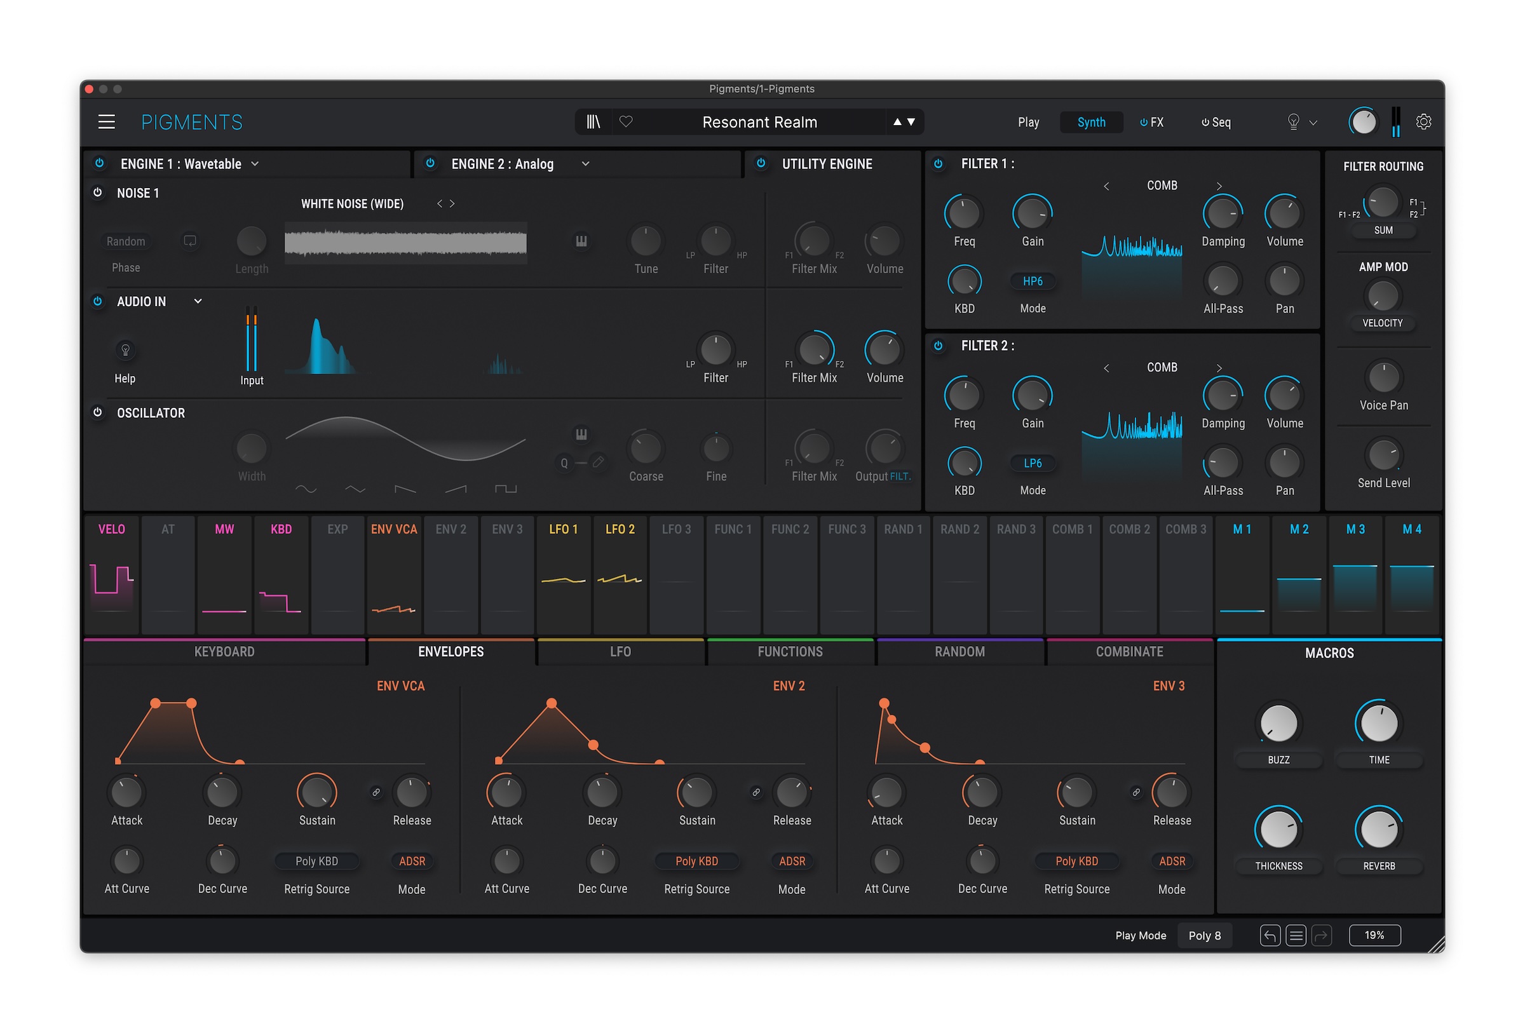The image size is (1525, 1033).
Task: Open the preset library browser icon
Action: (x=593, y=122)
